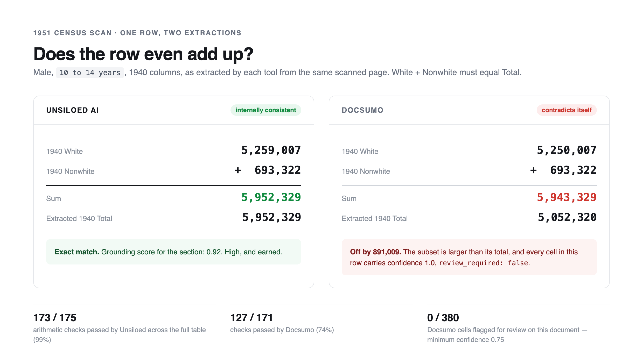The height and width of the screenshot is (358, 643).
Task: Select Docsumo 1940 White value 5,250,007
Action: [567, 150]
